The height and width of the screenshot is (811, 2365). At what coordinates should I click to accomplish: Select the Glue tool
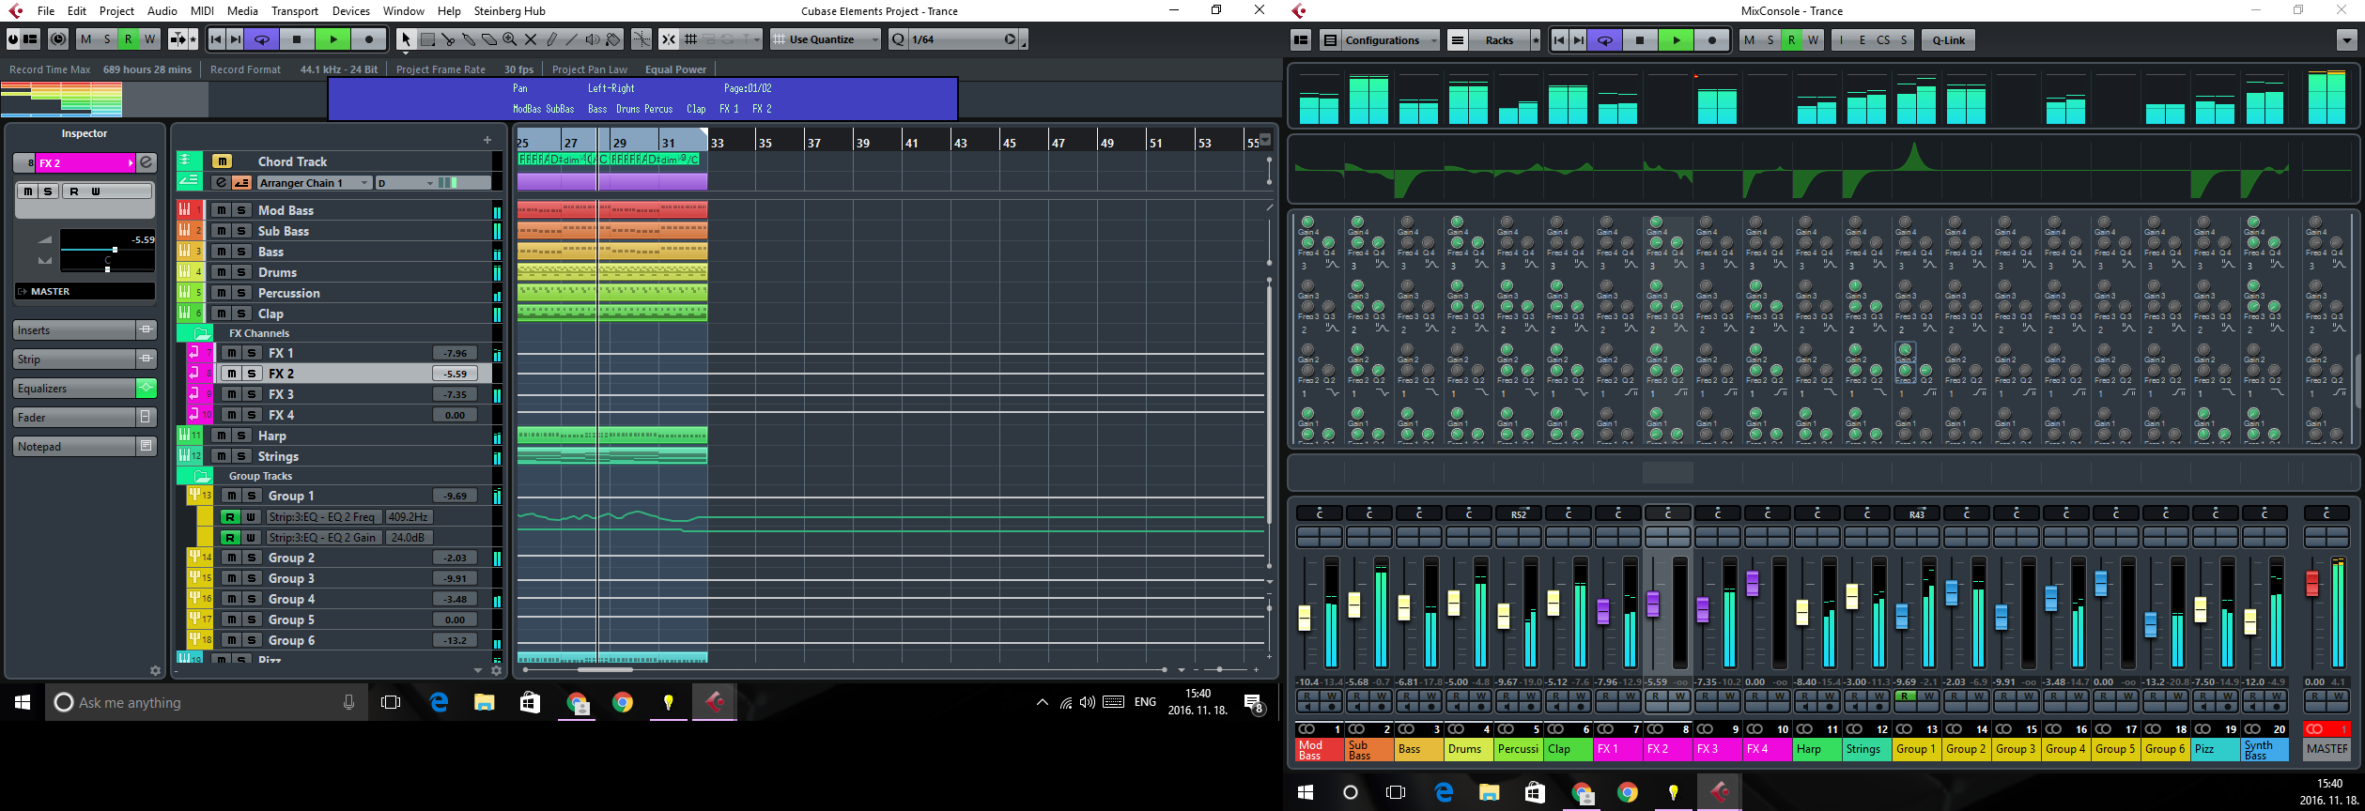[x=469, y=39]
